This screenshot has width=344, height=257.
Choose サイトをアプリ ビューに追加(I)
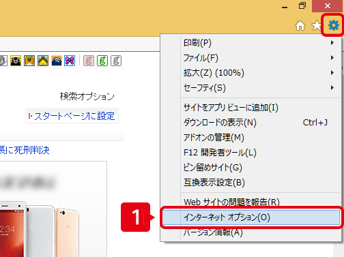(x=250, y=108)
